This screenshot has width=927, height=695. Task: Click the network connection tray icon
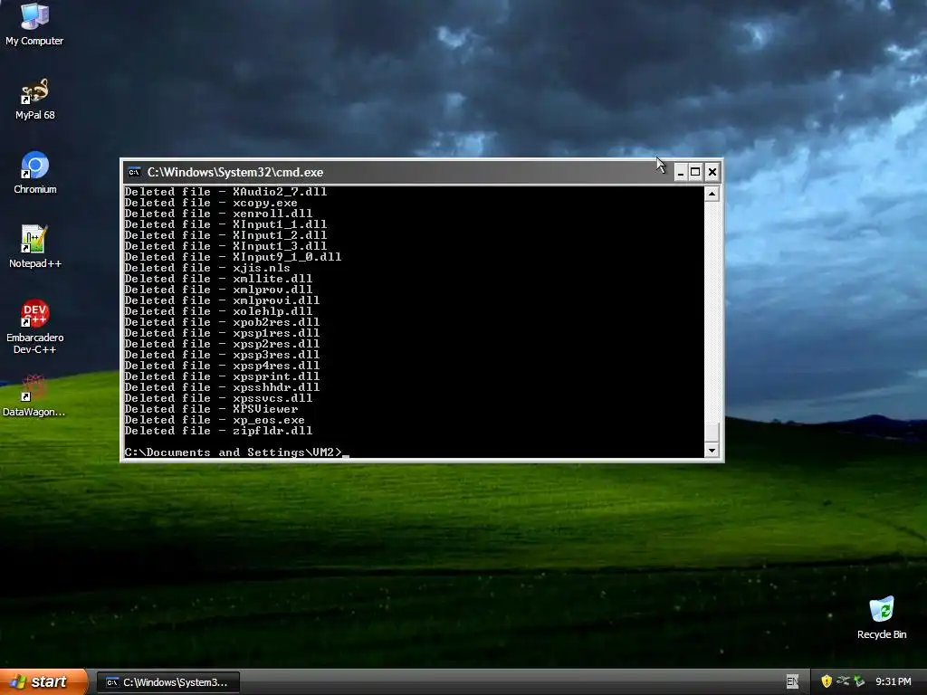coord(843,681)
